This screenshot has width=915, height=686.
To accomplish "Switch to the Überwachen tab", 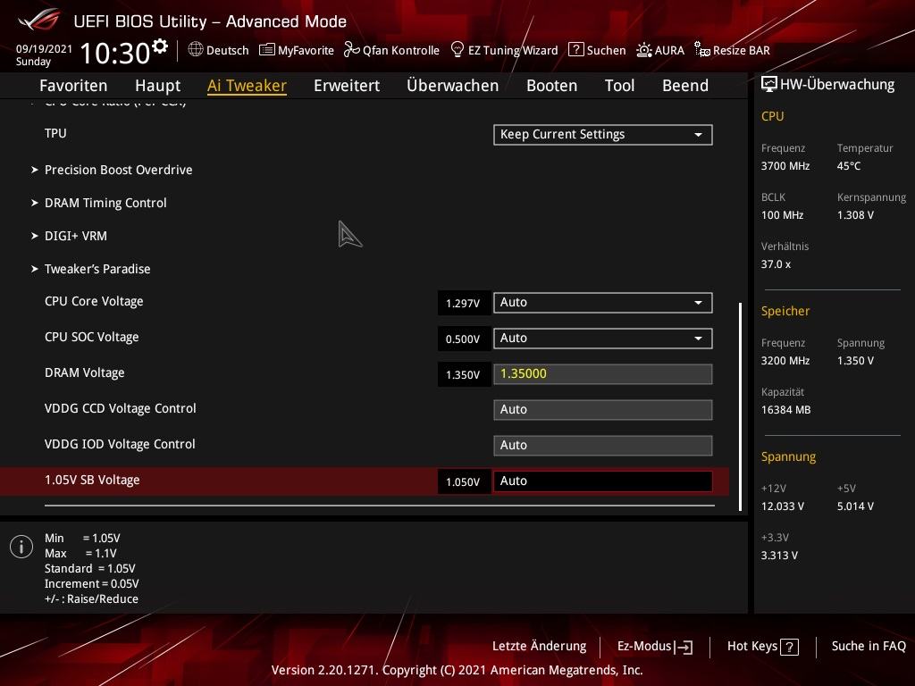I will click(453, 86).
